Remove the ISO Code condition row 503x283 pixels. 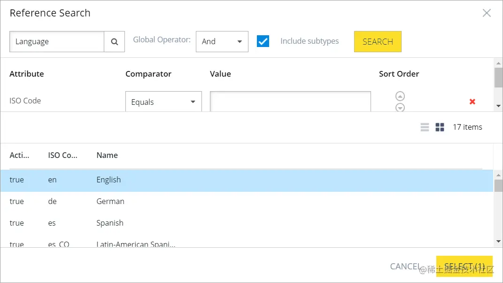coord(472,102)
